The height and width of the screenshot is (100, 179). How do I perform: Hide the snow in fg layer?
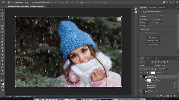pyautogui.click(x=141, y=77)
